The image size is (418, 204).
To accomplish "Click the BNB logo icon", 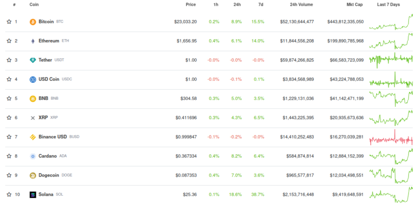I will coord(33,99).
